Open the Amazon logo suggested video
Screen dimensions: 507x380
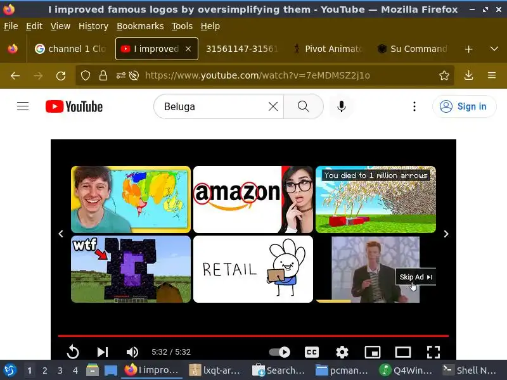[253, 199]
